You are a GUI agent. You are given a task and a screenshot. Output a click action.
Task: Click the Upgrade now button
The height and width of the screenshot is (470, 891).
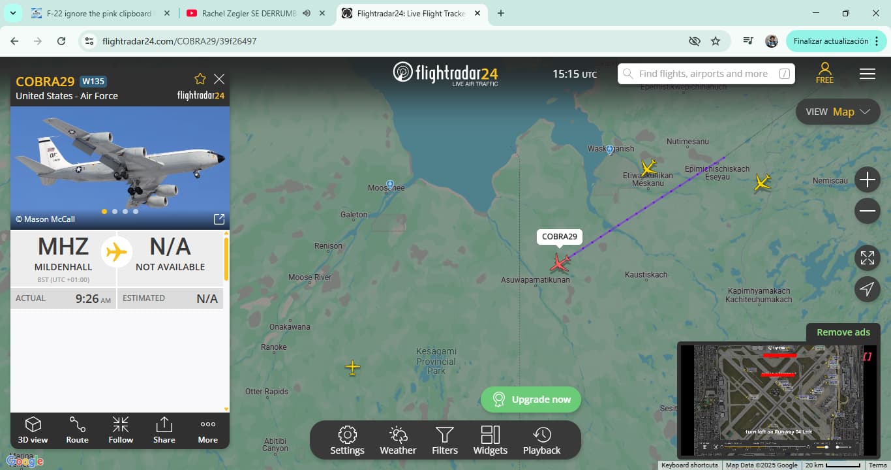(x=531, y=399)
